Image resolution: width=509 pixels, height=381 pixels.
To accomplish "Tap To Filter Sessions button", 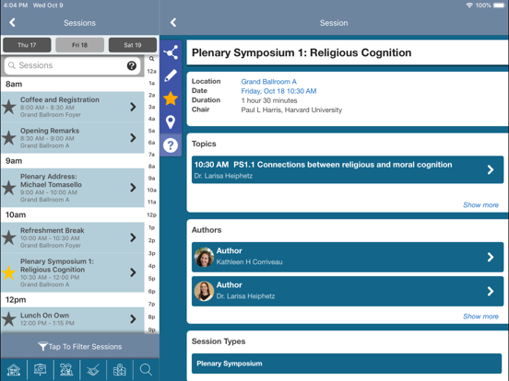I will pyautogui.click(x=80, y=347).
